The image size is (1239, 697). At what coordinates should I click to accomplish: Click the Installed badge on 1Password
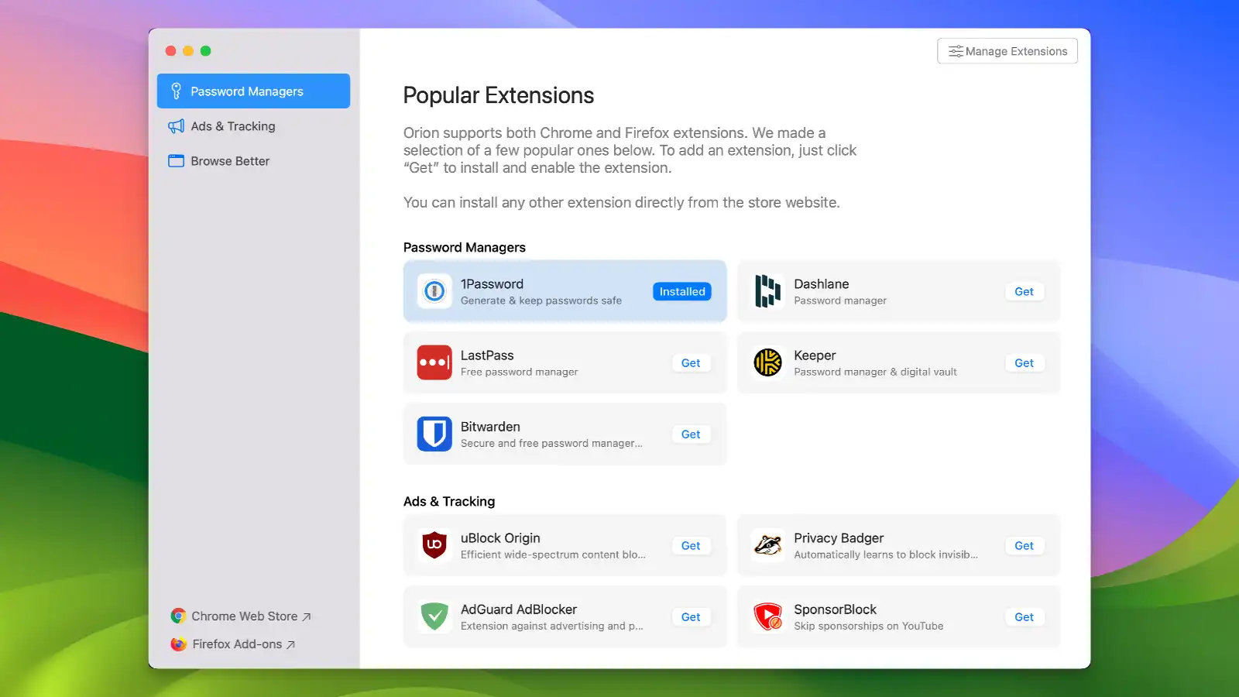point(681,291)
